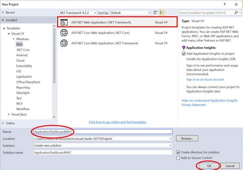Click the tree scrollbar down arrow
The image size is (243, 170).
(54, 117)
